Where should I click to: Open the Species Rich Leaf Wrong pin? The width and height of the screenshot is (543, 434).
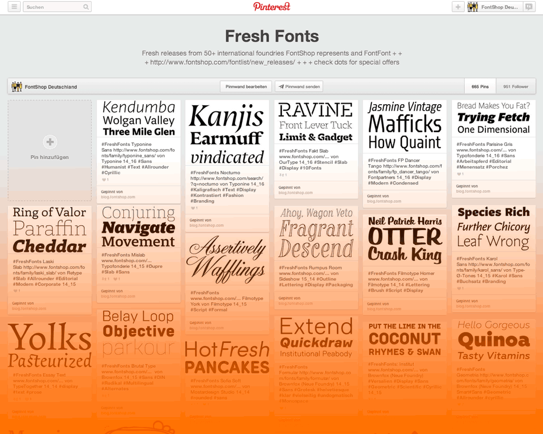coord(494,228)
